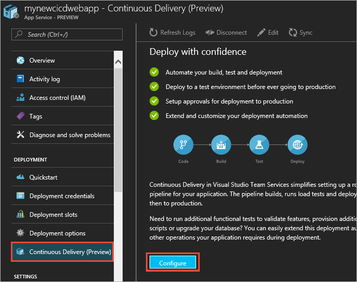Image resolution: width=357 pixels, height=282 pixels.
Task: Click Disconnect in the toolbar
Action: tap(226, 33)
